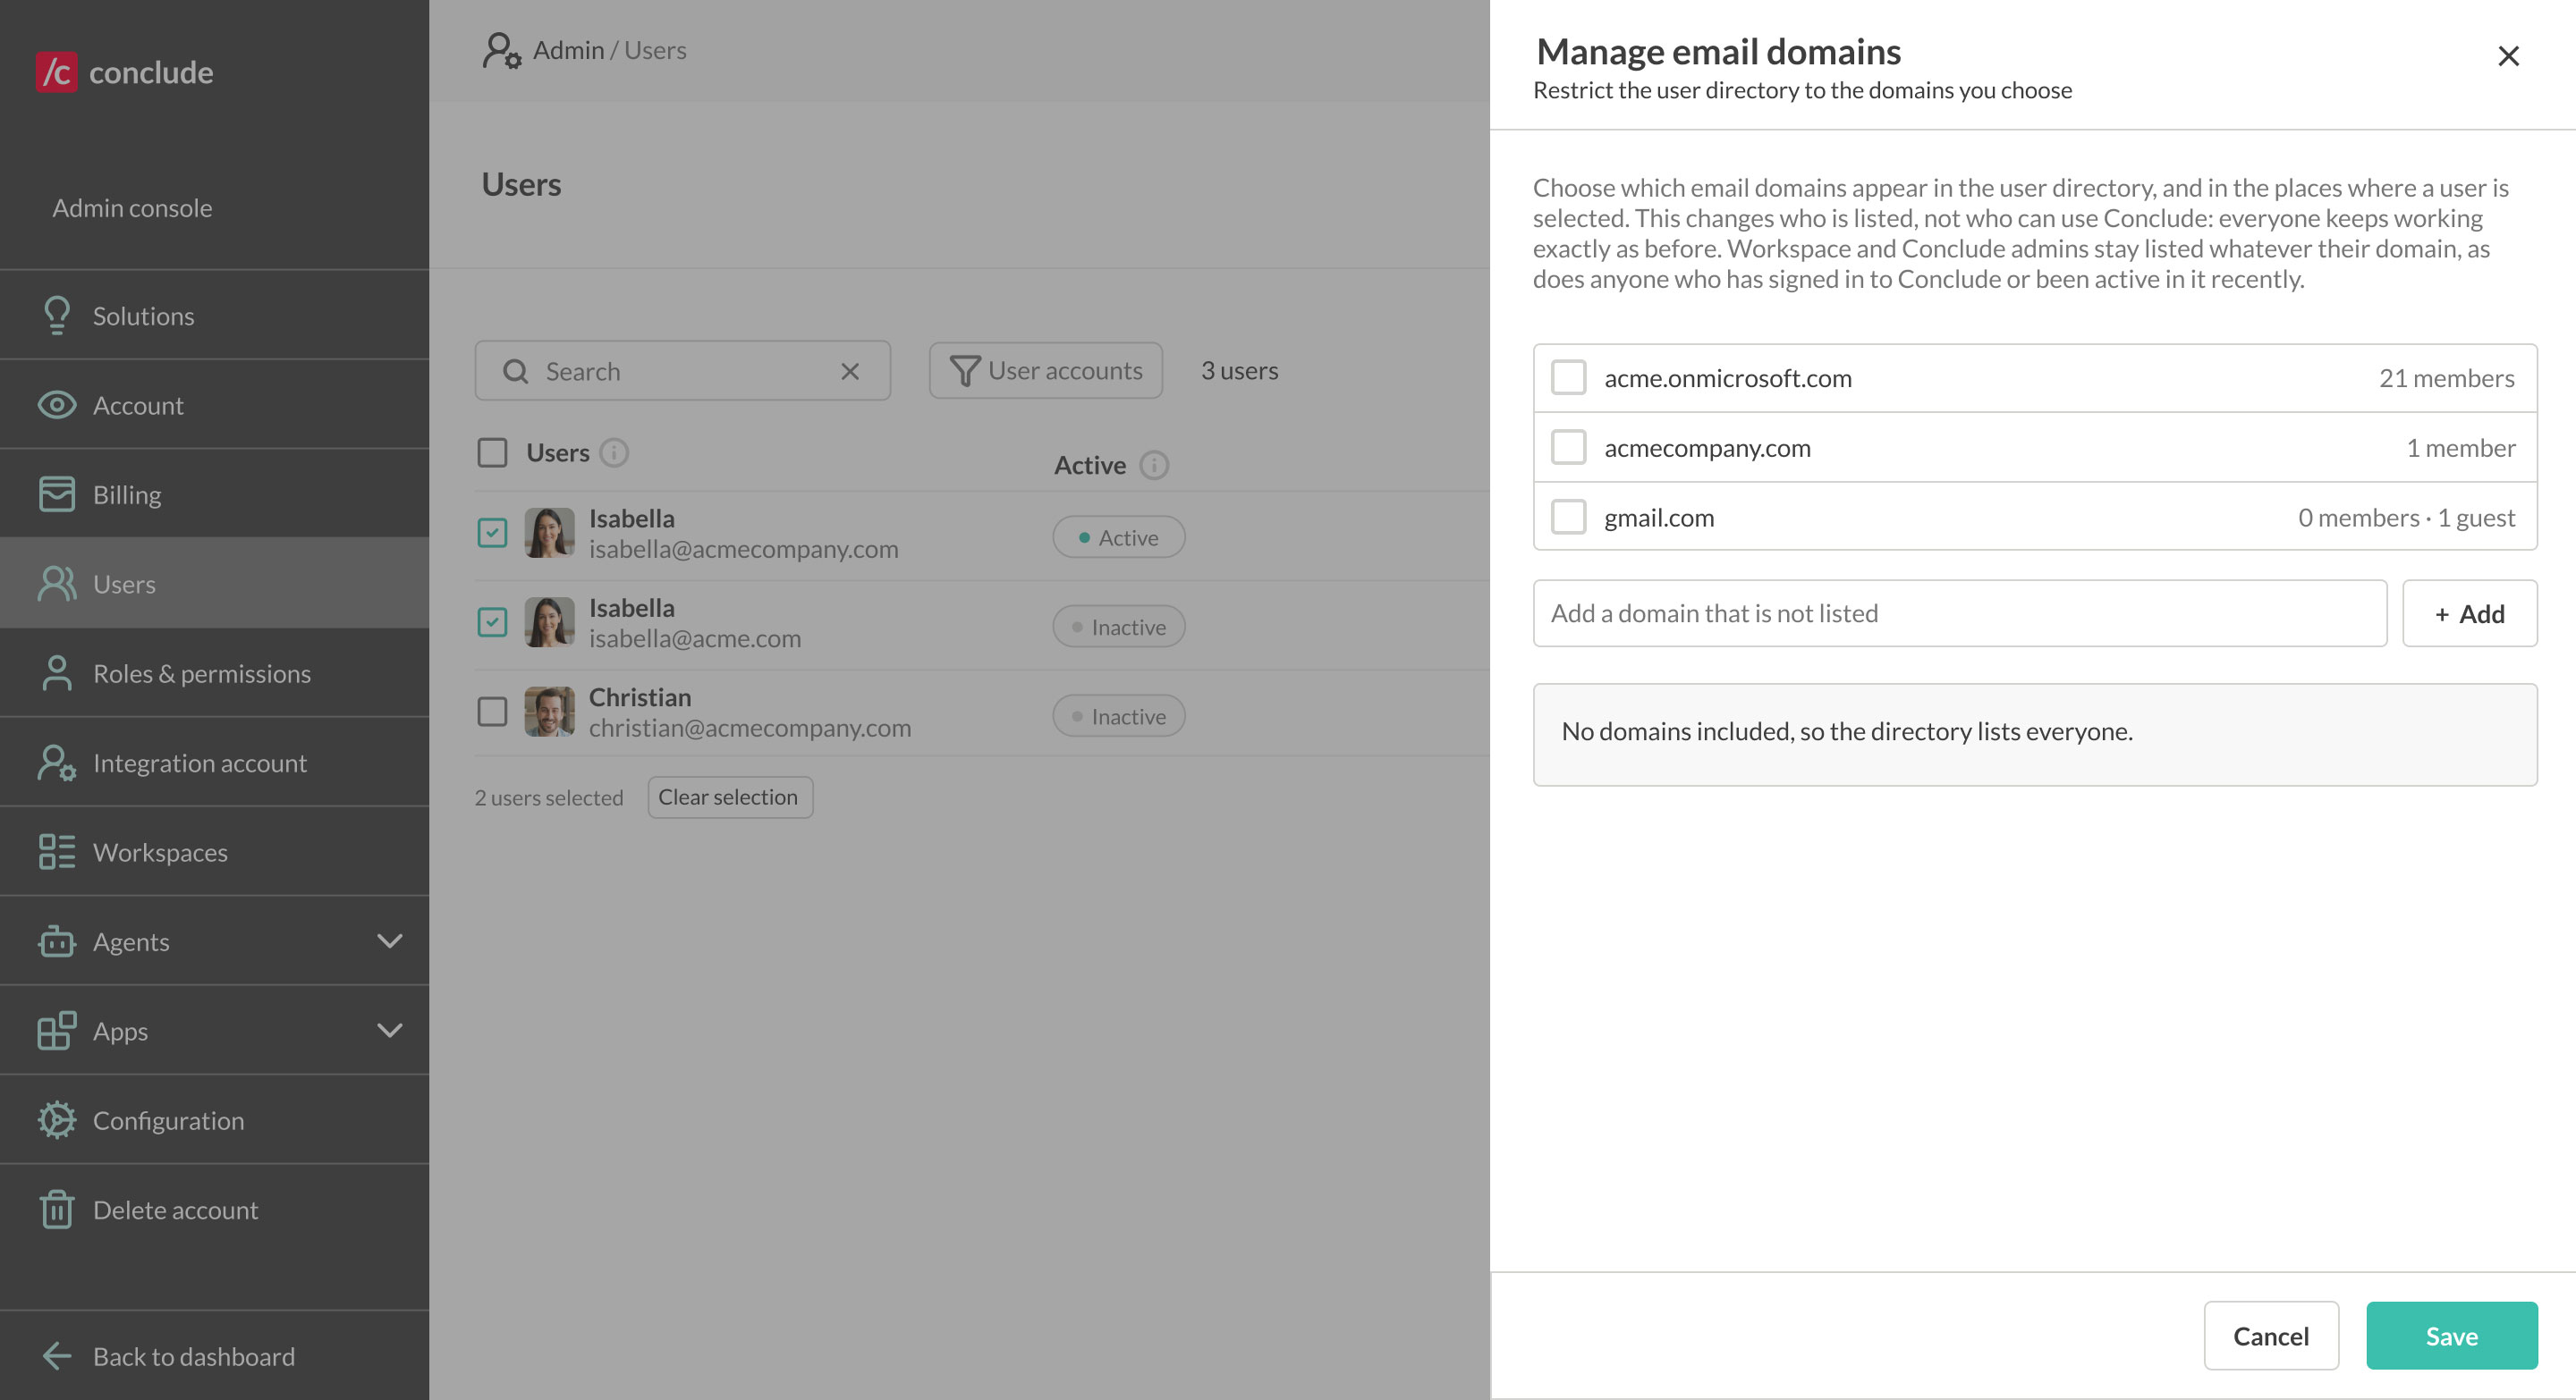The width and height of the screenshot is (2576, 1400).
Task: Click the '3 users' count label
Action: coord(1239,371)
